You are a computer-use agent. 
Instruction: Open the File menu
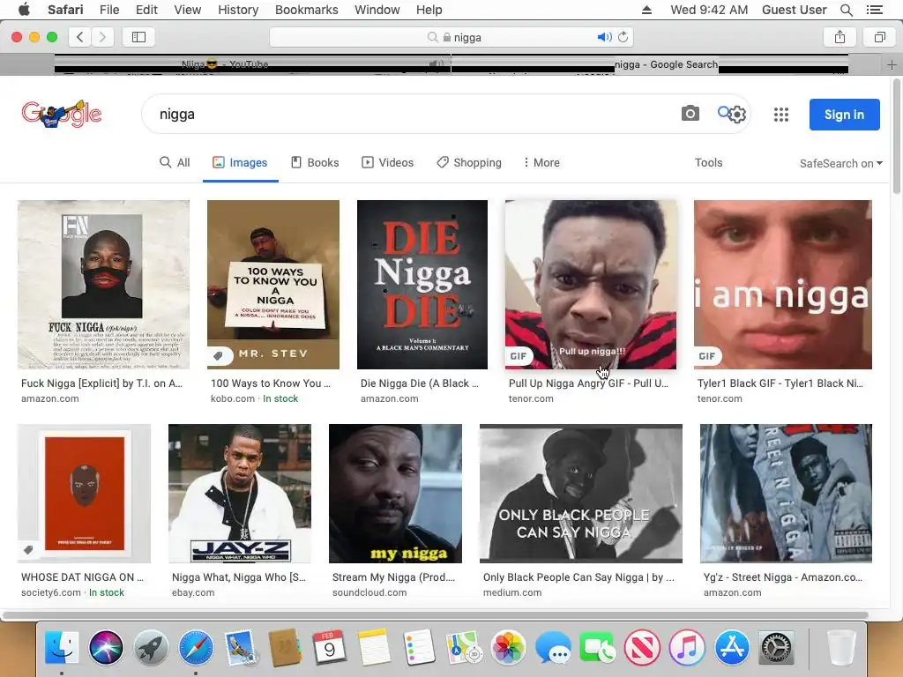(108, 10)
